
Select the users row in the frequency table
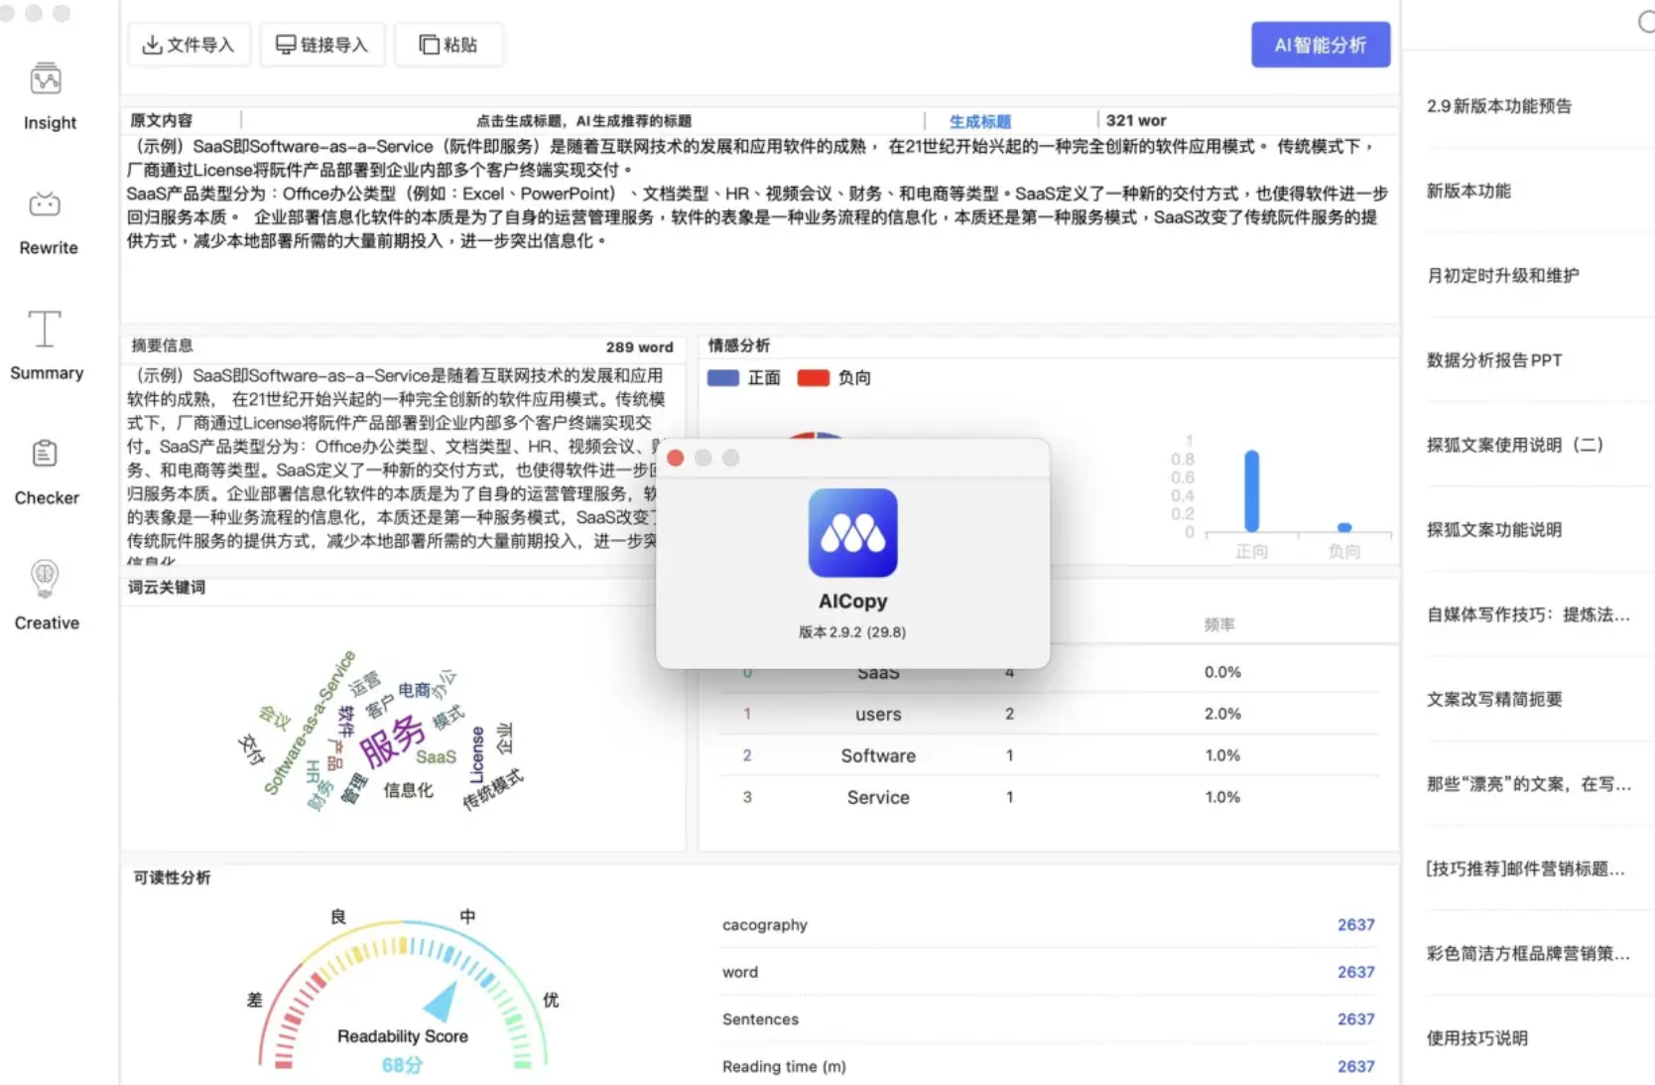tap(877, 714)
